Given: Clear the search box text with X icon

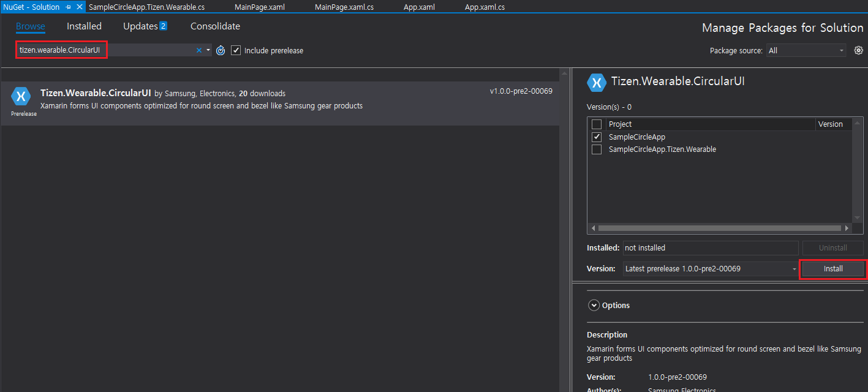Looking at the screenshot, I should coord(198,50).
